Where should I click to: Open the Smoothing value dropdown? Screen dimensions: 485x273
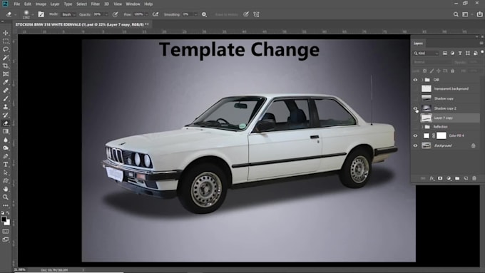[x=195, y=14]
